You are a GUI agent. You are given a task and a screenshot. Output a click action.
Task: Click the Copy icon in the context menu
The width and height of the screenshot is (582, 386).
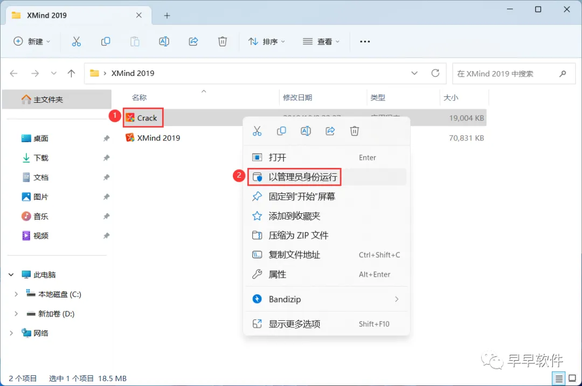click(281, 131)
